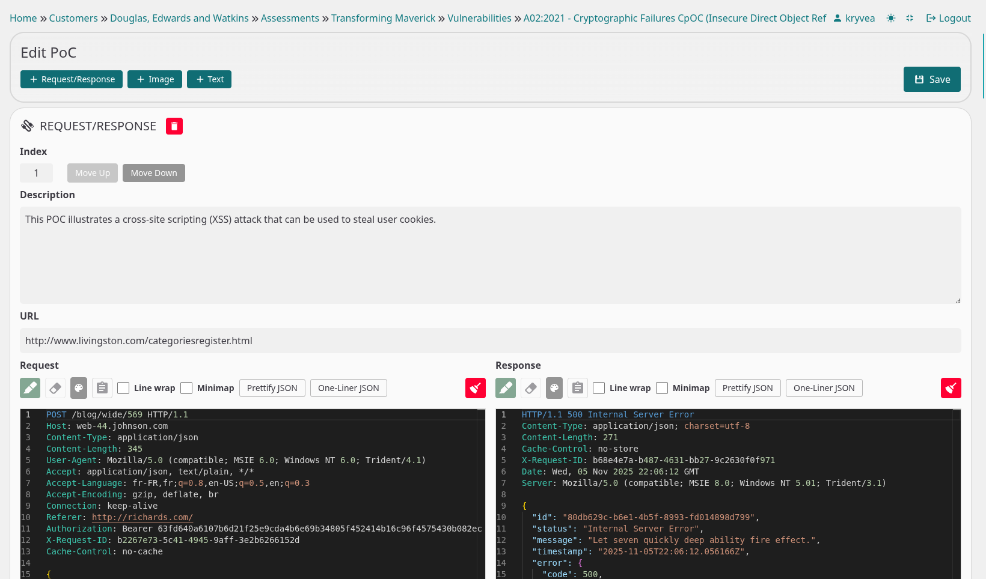Save the PoC
Image resolution: width=986 pixels, height=579 pixels.
(x=931, y=79)
